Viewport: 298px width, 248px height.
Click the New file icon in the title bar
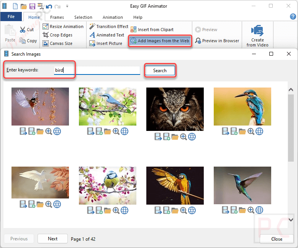point(15,6)
